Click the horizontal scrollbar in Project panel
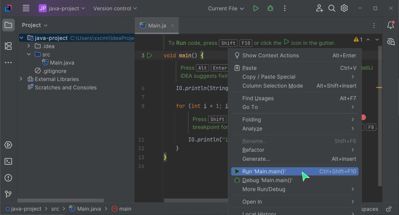Viewport: 399px width, 215px height. [74, 201]
